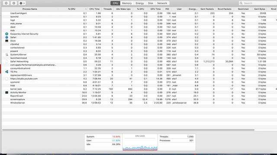Sort by Idle Wake Ups column
The height and width of the screenshot is (155, 277).
click(123, 9)
